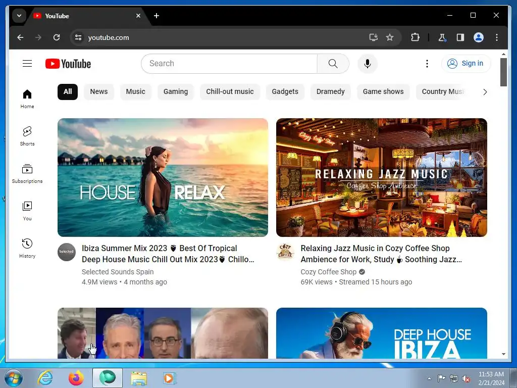Screen dimensions: 517x388
Task: Select the Gaming filter chip
Action: [x=176, y=92]
